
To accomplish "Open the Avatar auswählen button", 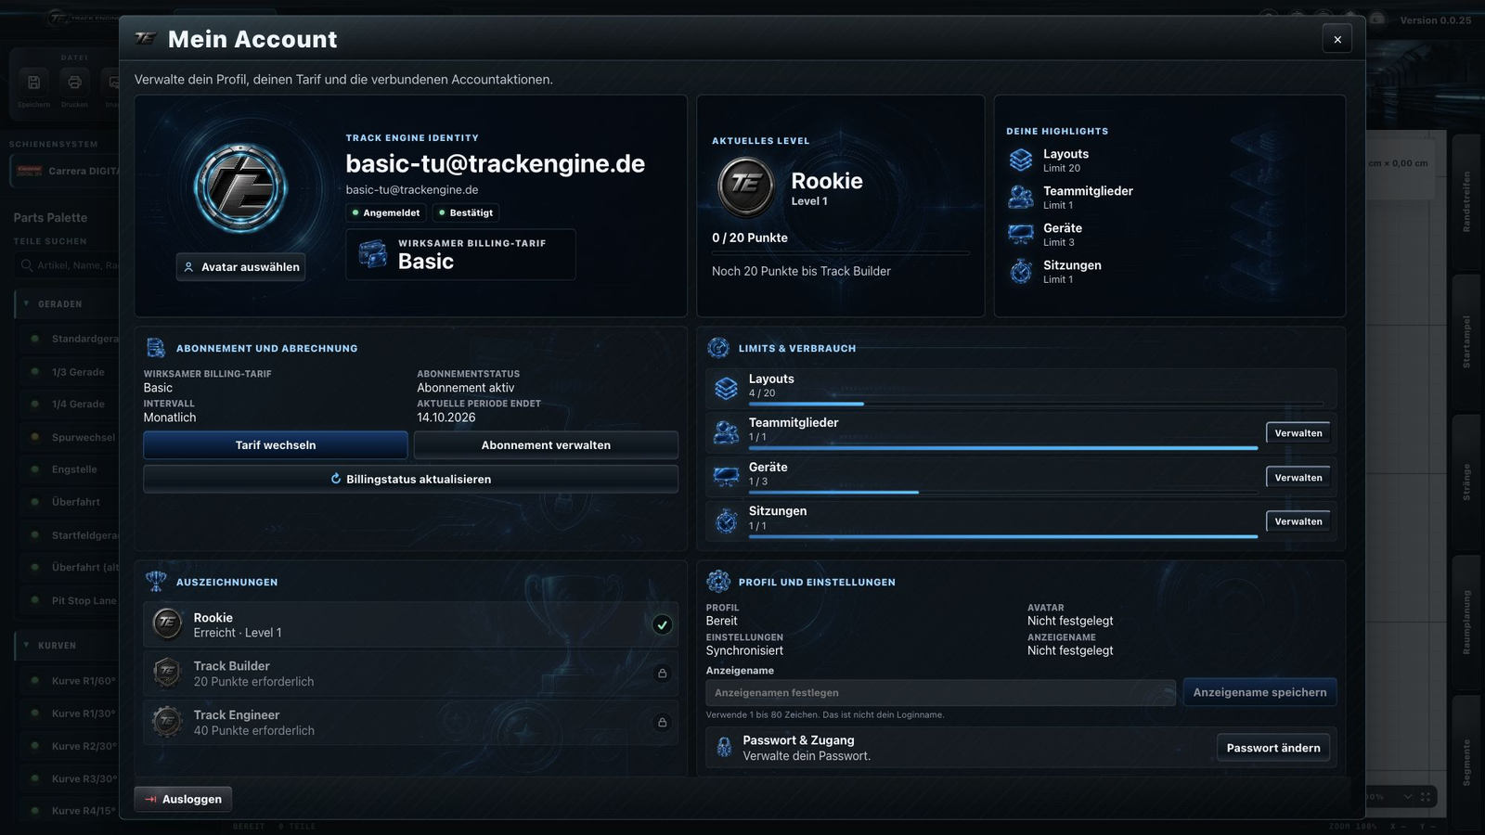I will pos(241,267).
